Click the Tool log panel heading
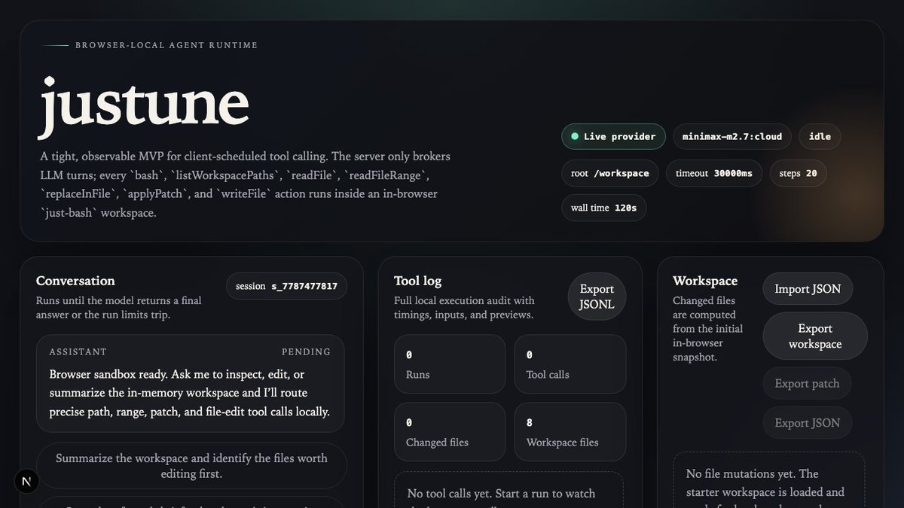This screenshot has width=904, height=508. [418, 281]
